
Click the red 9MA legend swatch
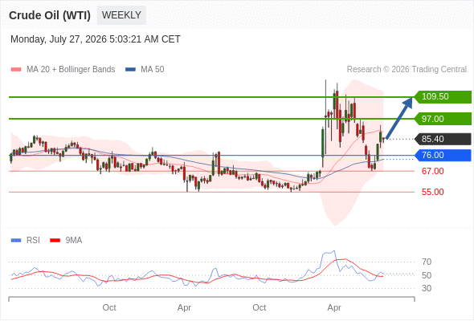pos(55,241)
